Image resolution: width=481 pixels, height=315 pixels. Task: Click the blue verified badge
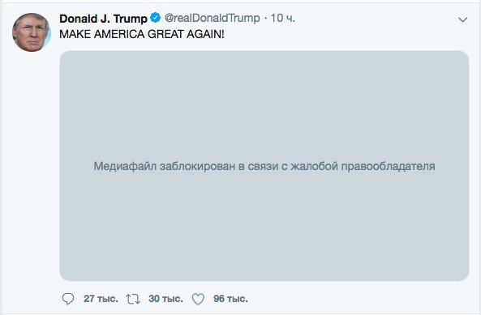pyautogui.click(x=155, y=18)
